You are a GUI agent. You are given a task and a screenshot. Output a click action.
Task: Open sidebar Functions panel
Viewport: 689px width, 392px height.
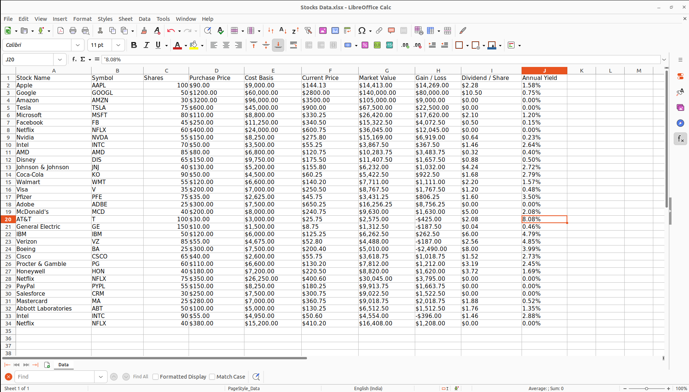pyautogui.click(x=680, y=139)
